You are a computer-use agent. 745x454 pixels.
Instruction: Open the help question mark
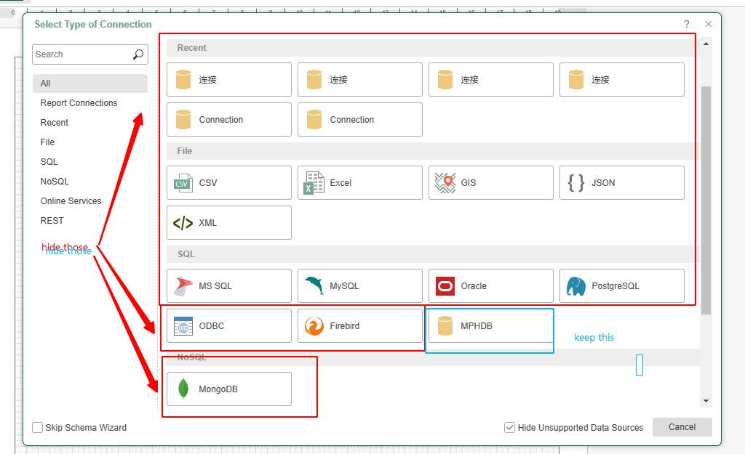687,24
